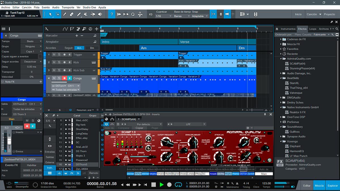
Task: Open the track list wrench options
Action: [47, 29]
